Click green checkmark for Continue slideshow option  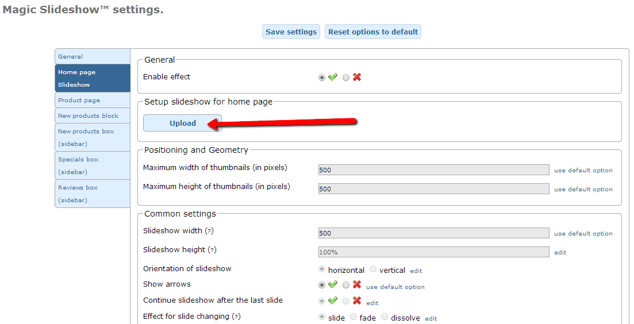tap(332, 300)
